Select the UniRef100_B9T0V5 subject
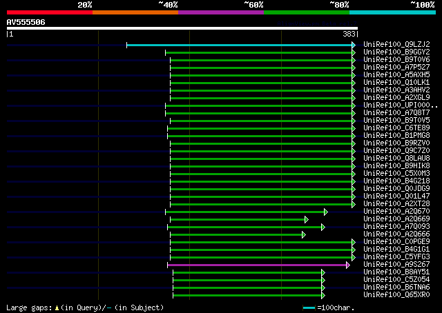This screenshot has height=313, width=442. tap(396, 121)
